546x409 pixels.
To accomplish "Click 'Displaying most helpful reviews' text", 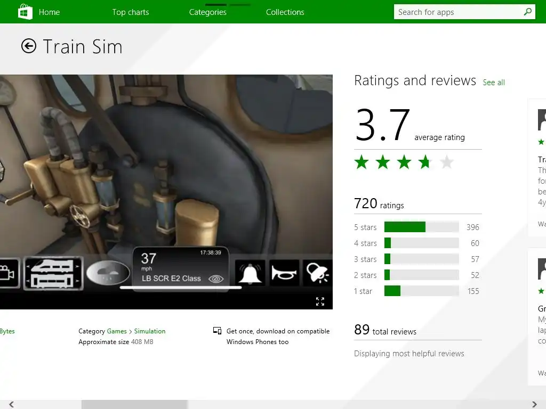I will point(409,354).
